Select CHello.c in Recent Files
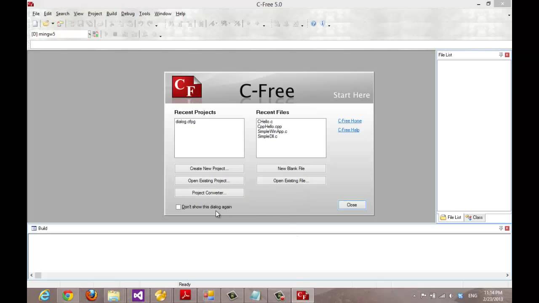This screenshot has width=539, height=303. pos(265,122)
